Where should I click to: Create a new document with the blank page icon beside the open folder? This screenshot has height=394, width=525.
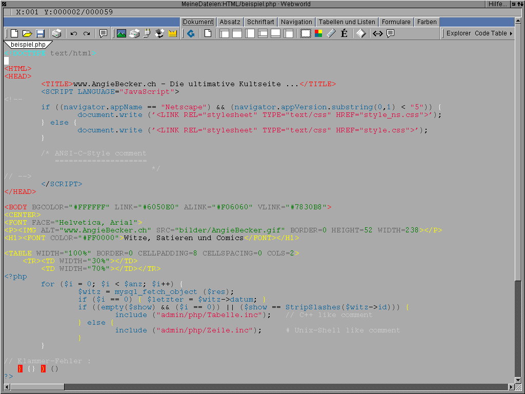tap(14, 33)
